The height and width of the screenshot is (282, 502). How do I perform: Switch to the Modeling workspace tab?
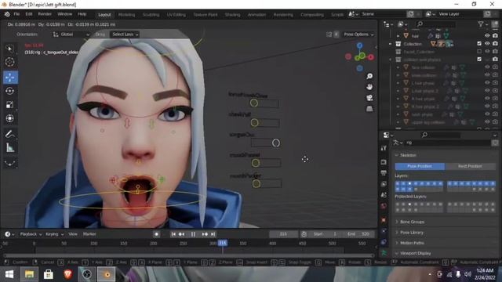point(126,15)
